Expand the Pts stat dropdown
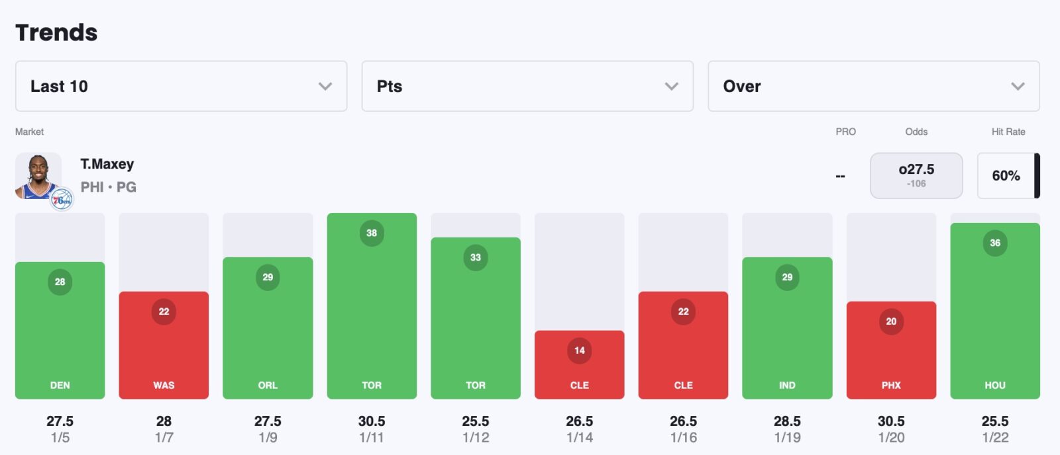1060x455 pixels. (527, 87)
